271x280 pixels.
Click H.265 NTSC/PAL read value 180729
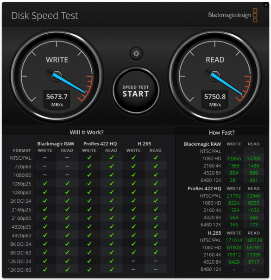coord(254,240)
